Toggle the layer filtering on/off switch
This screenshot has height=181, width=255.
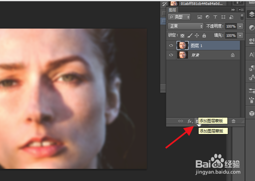(242, 17)
